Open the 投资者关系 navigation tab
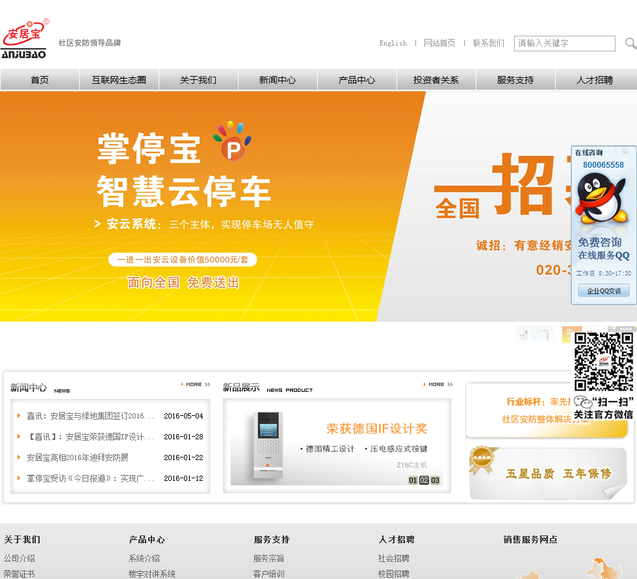 (436, 79)
